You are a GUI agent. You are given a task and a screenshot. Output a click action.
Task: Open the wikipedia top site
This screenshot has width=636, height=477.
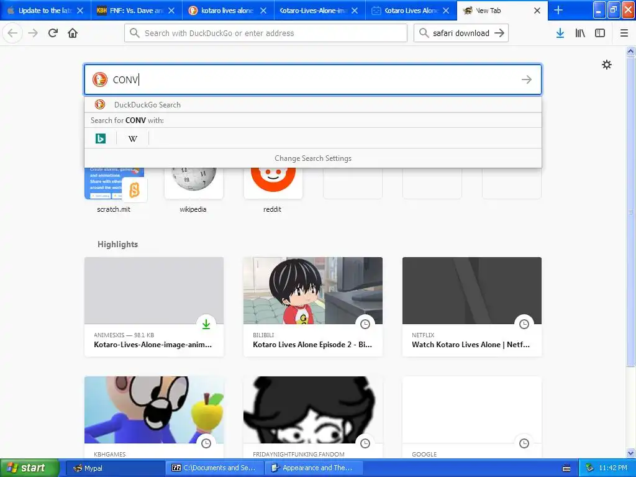coord(194,190)
